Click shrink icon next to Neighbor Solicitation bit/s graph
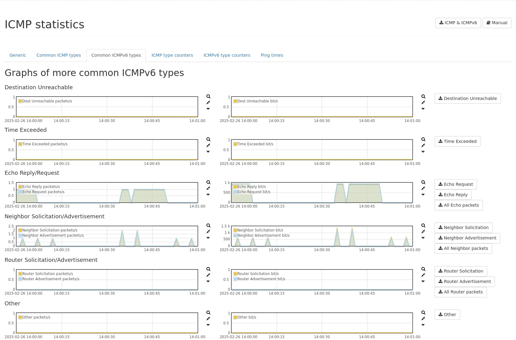Image resolution: width=516 pixels, height=340 pixels. tap(423, 231)
